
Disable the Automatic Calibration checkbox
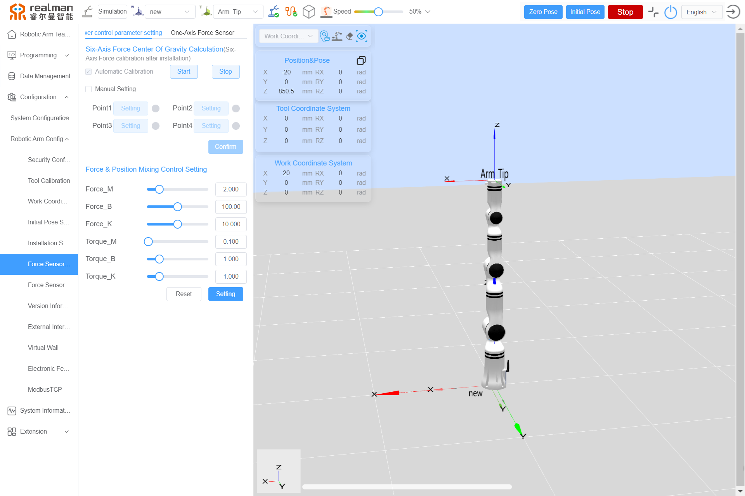pyautogui.click(x=88, y=71)
